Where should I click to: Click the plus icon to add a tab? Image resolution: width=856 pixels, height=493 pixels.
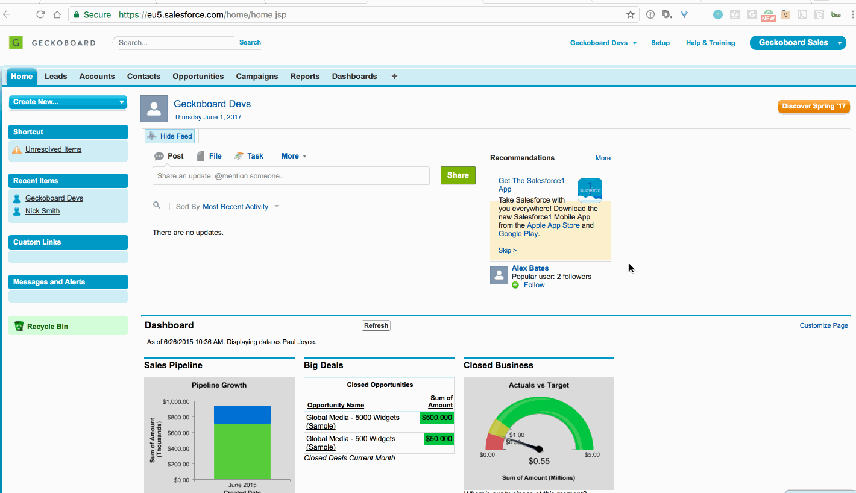(394, 77)
